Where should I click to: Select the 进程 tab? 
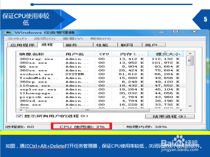50,45
